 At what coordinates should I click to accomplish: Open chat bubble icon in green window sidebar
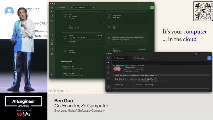(x=52, y=16)
